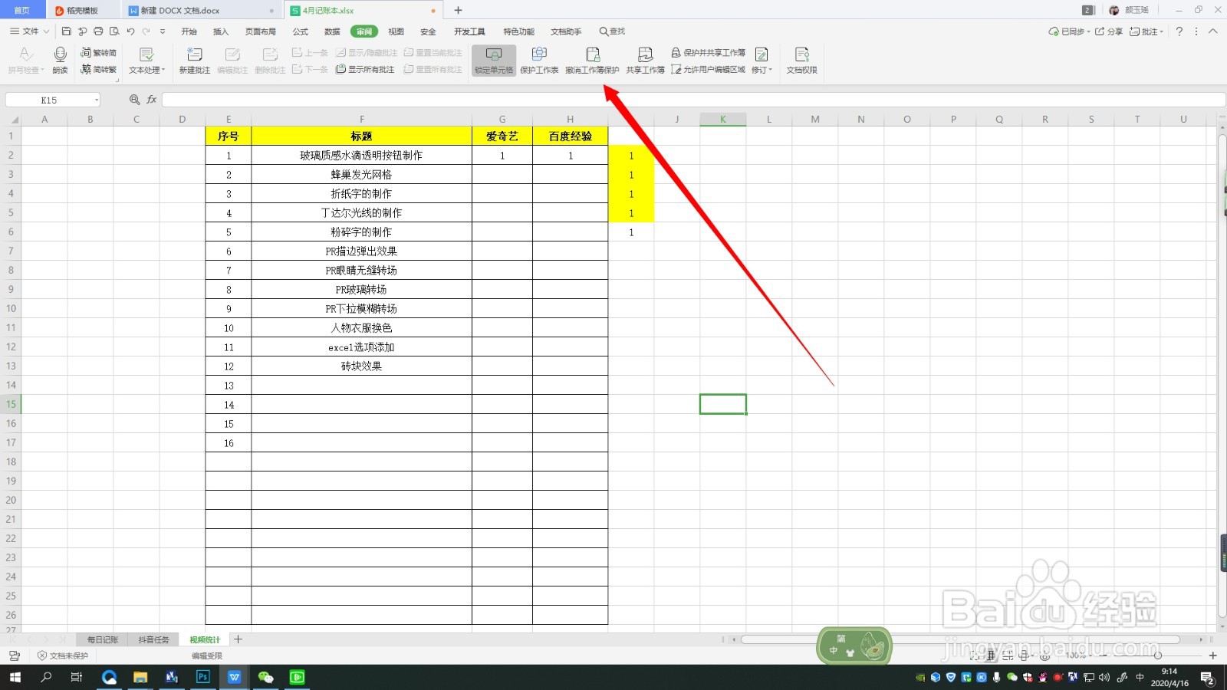Open the home (首页) tab
Screen dimensions: 1227x690
(22, 10)
